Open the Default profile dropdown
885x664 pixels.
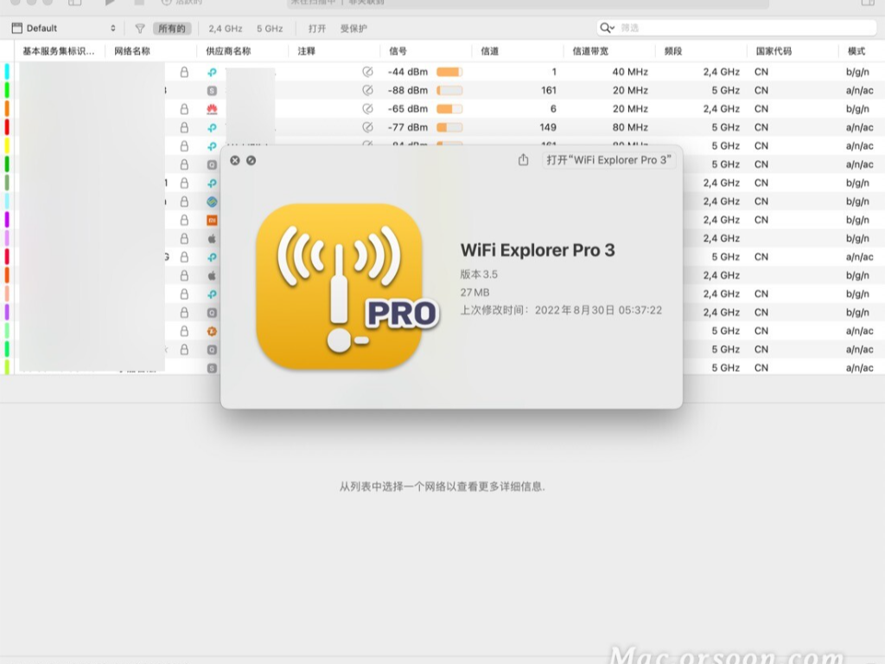[64, 29]
